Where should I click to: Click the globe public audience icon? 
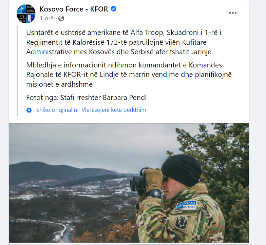[61, 18]
